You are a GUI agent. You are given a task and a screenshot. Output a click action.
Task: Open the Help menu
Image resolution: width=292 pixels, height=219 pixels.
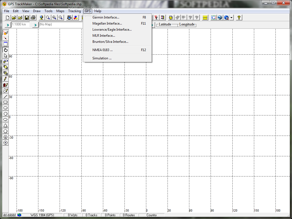point(98,11)
